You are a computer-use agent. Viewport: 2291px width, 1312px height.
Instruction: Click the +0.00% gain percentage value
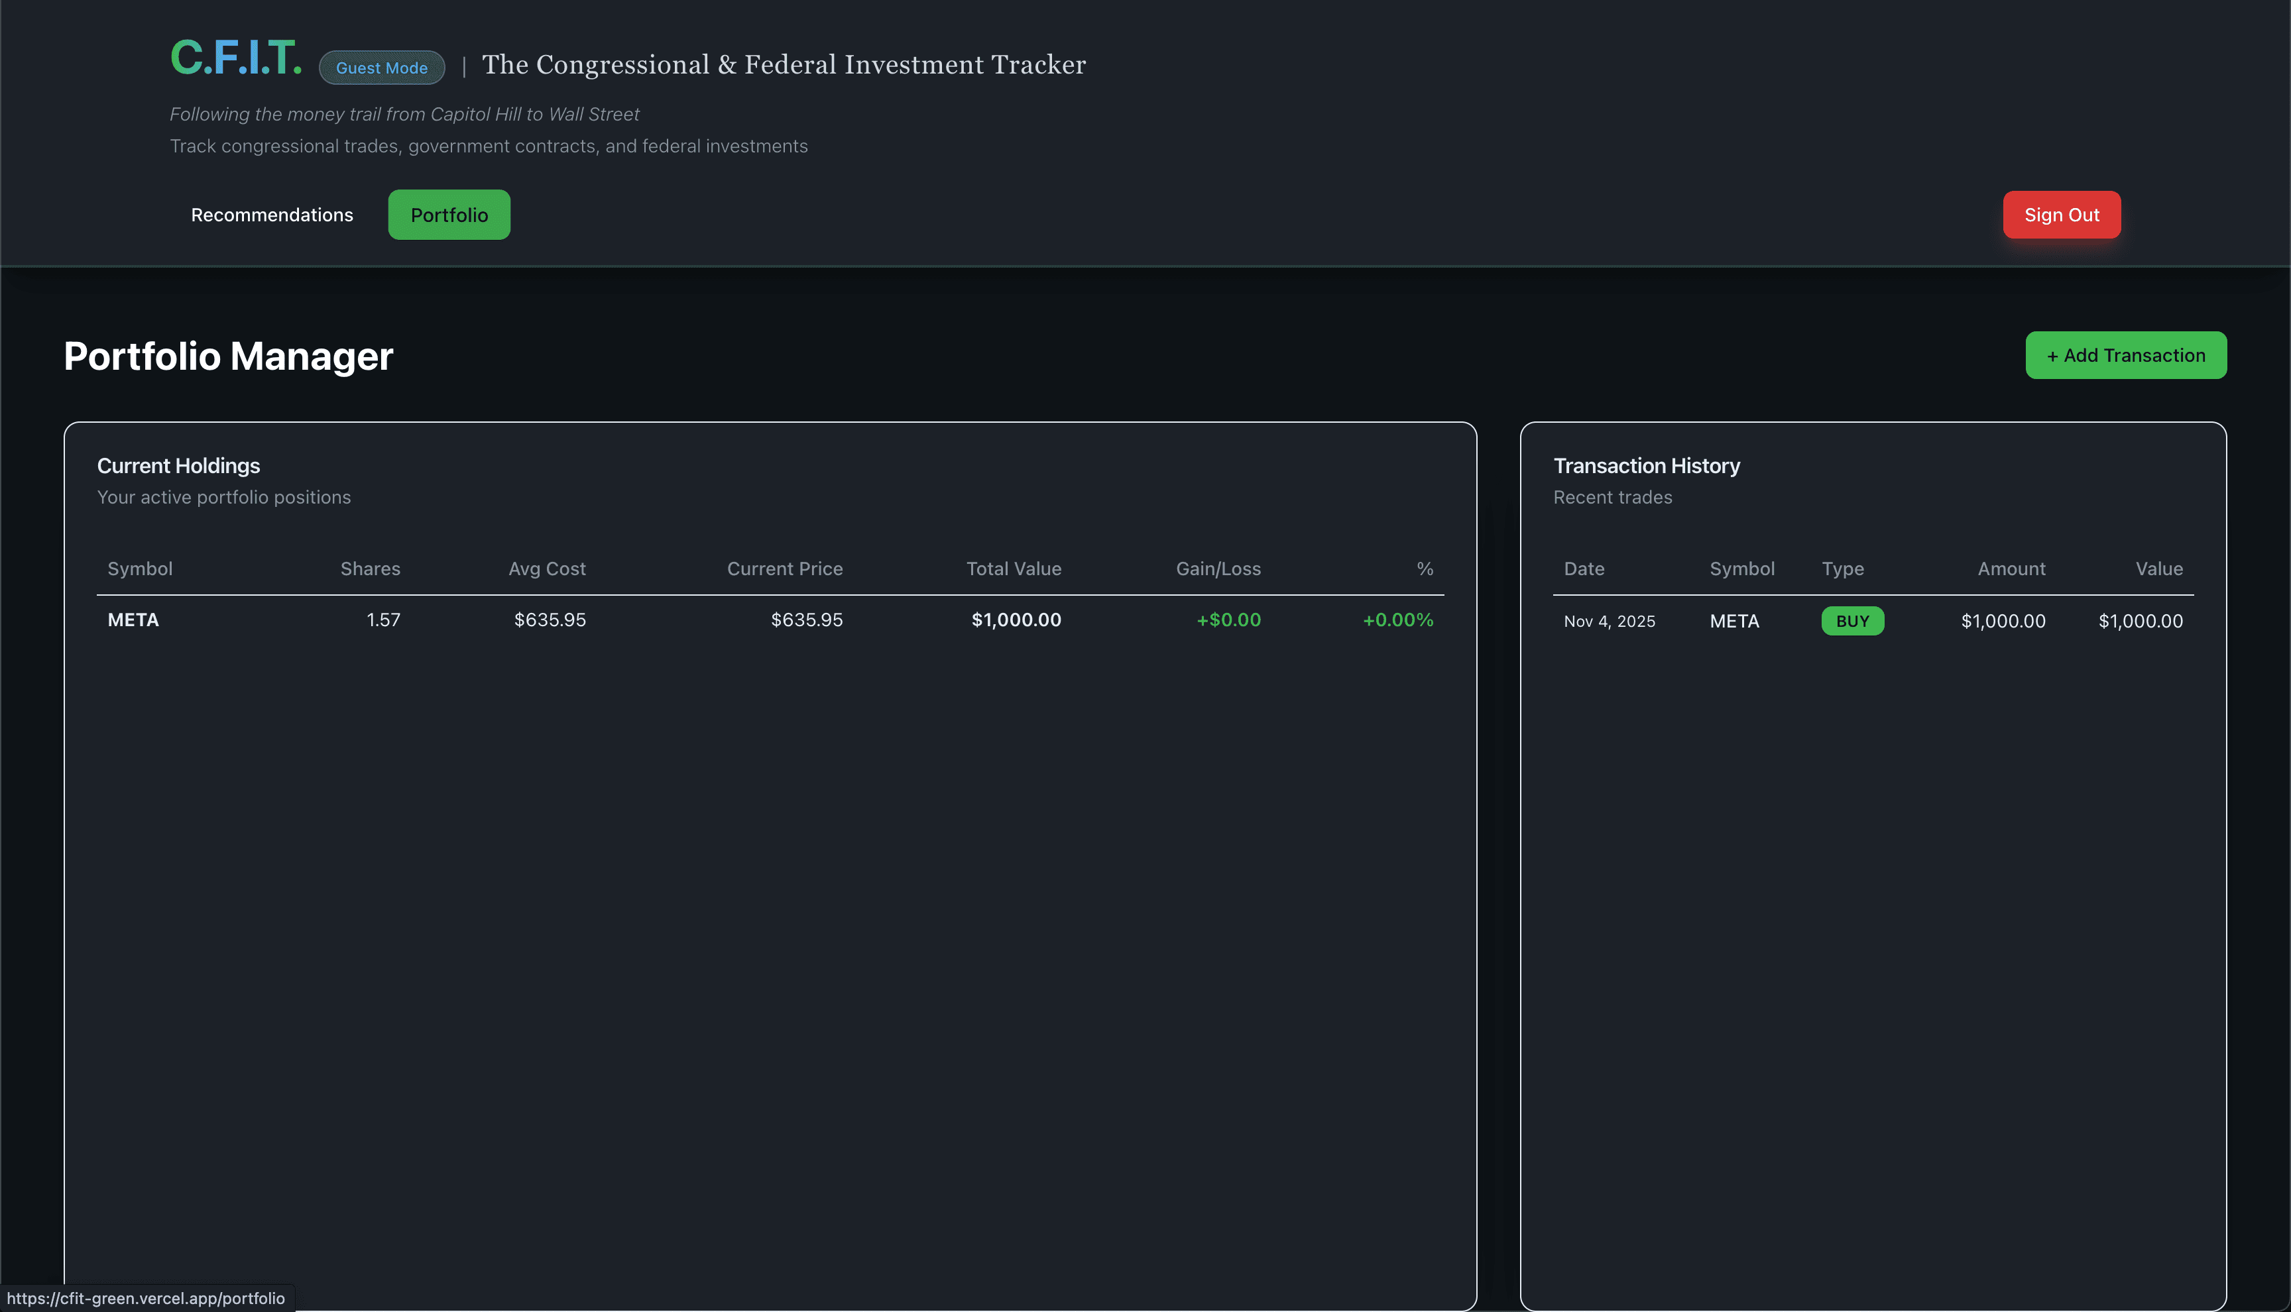[1397, 620]
